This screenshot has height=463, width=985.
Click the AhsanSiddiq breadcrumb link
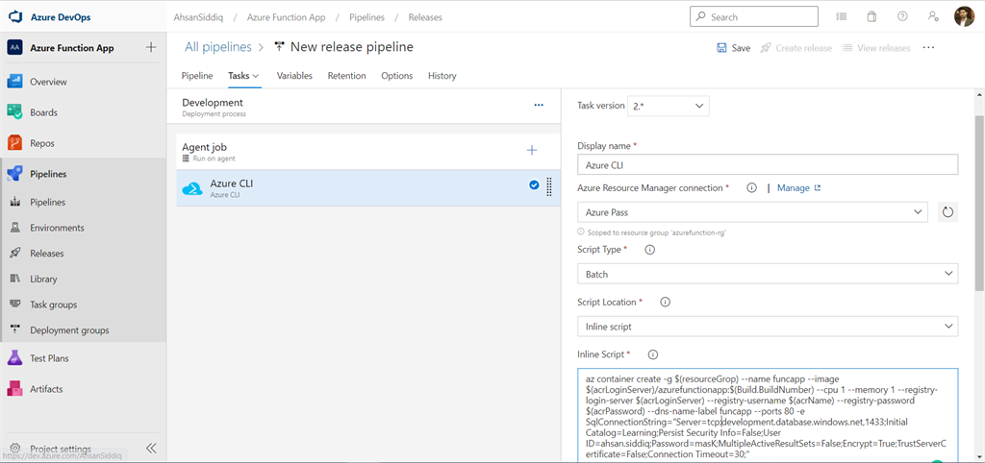tap(198, 17)
